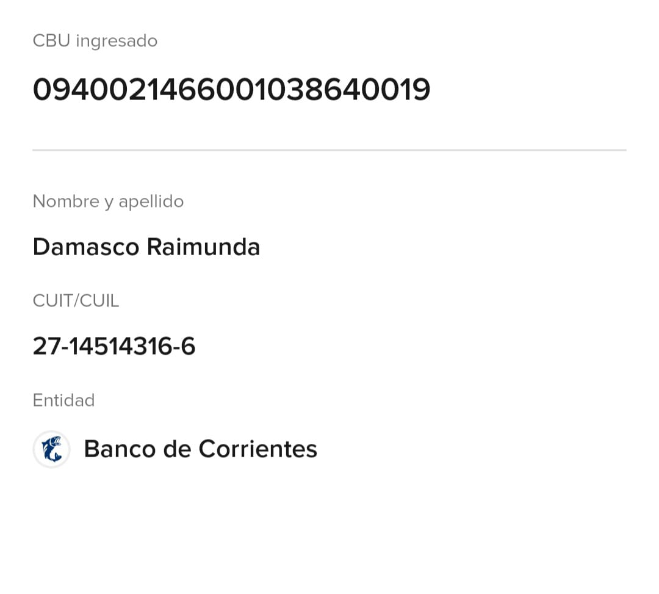
Task: Click the "Entidad" field label
Action: pyautogui.click(x=63, y=400)
